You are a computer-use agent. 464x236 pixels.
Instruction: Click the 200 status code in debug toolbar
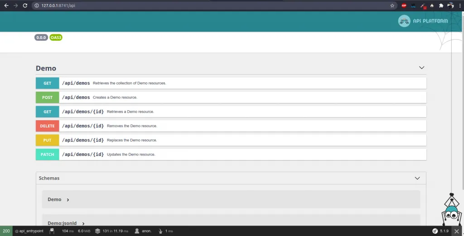click(6, 231)
